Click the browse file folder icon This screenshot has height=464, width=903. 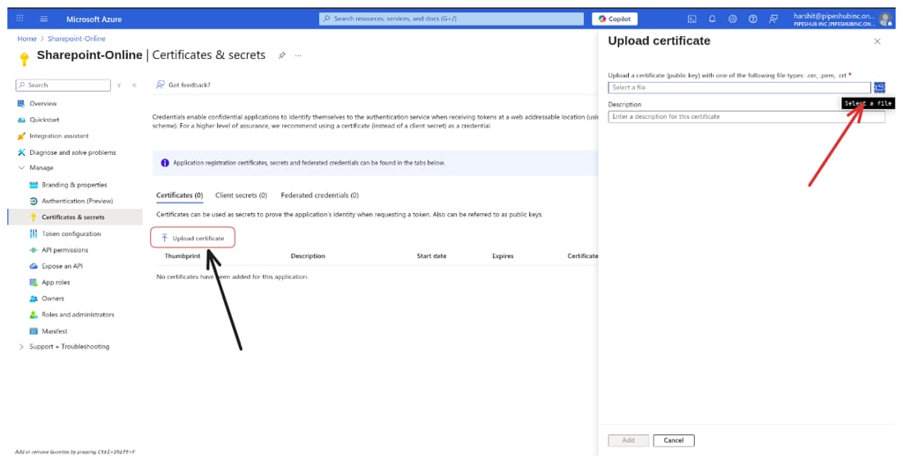tap(879, 87)
